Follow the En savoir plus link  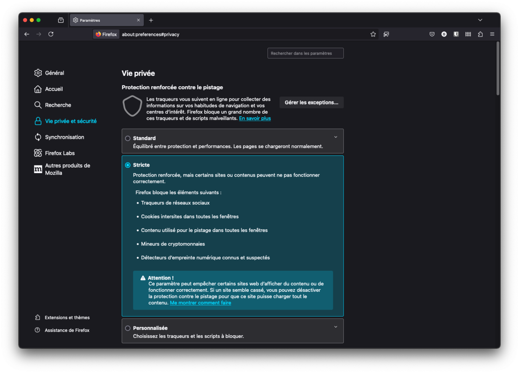pos(255,118)
